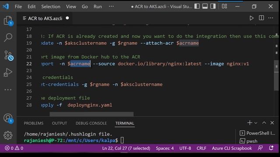280x157 pixels.
Task: Split the editor to the right
Action: pyautogui.click(x=262, y=18)
